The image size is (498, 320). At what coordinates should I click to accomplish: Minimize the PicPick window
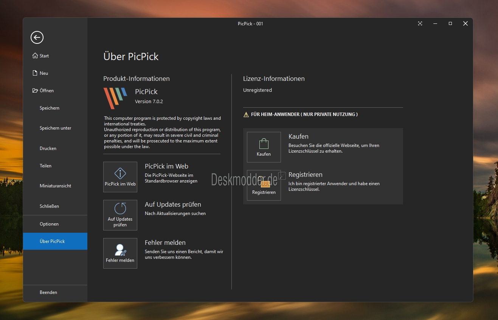click(x=435, y=23)
